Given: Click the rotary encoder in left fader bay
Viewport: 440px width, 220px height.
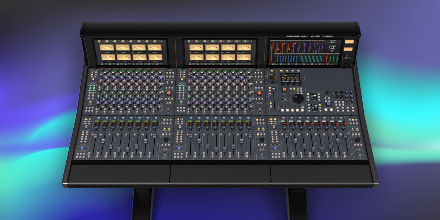Looking at the screenshot, I should 166,140.
